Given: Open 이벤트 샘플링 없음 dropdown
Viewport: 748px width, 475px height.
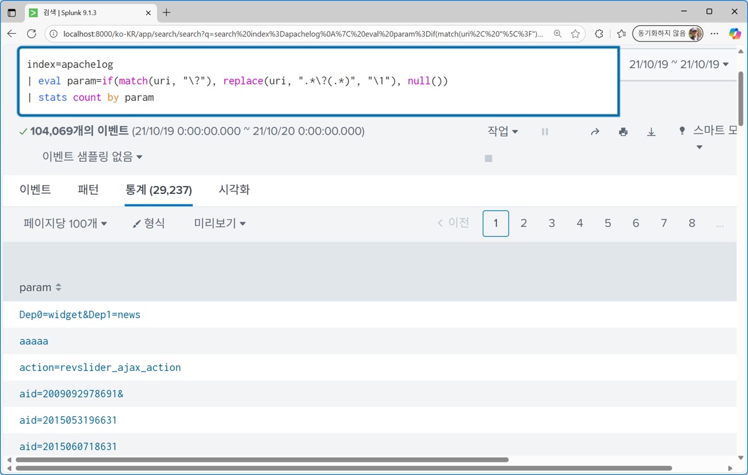Looking at the screenshot, I should 92,157.
